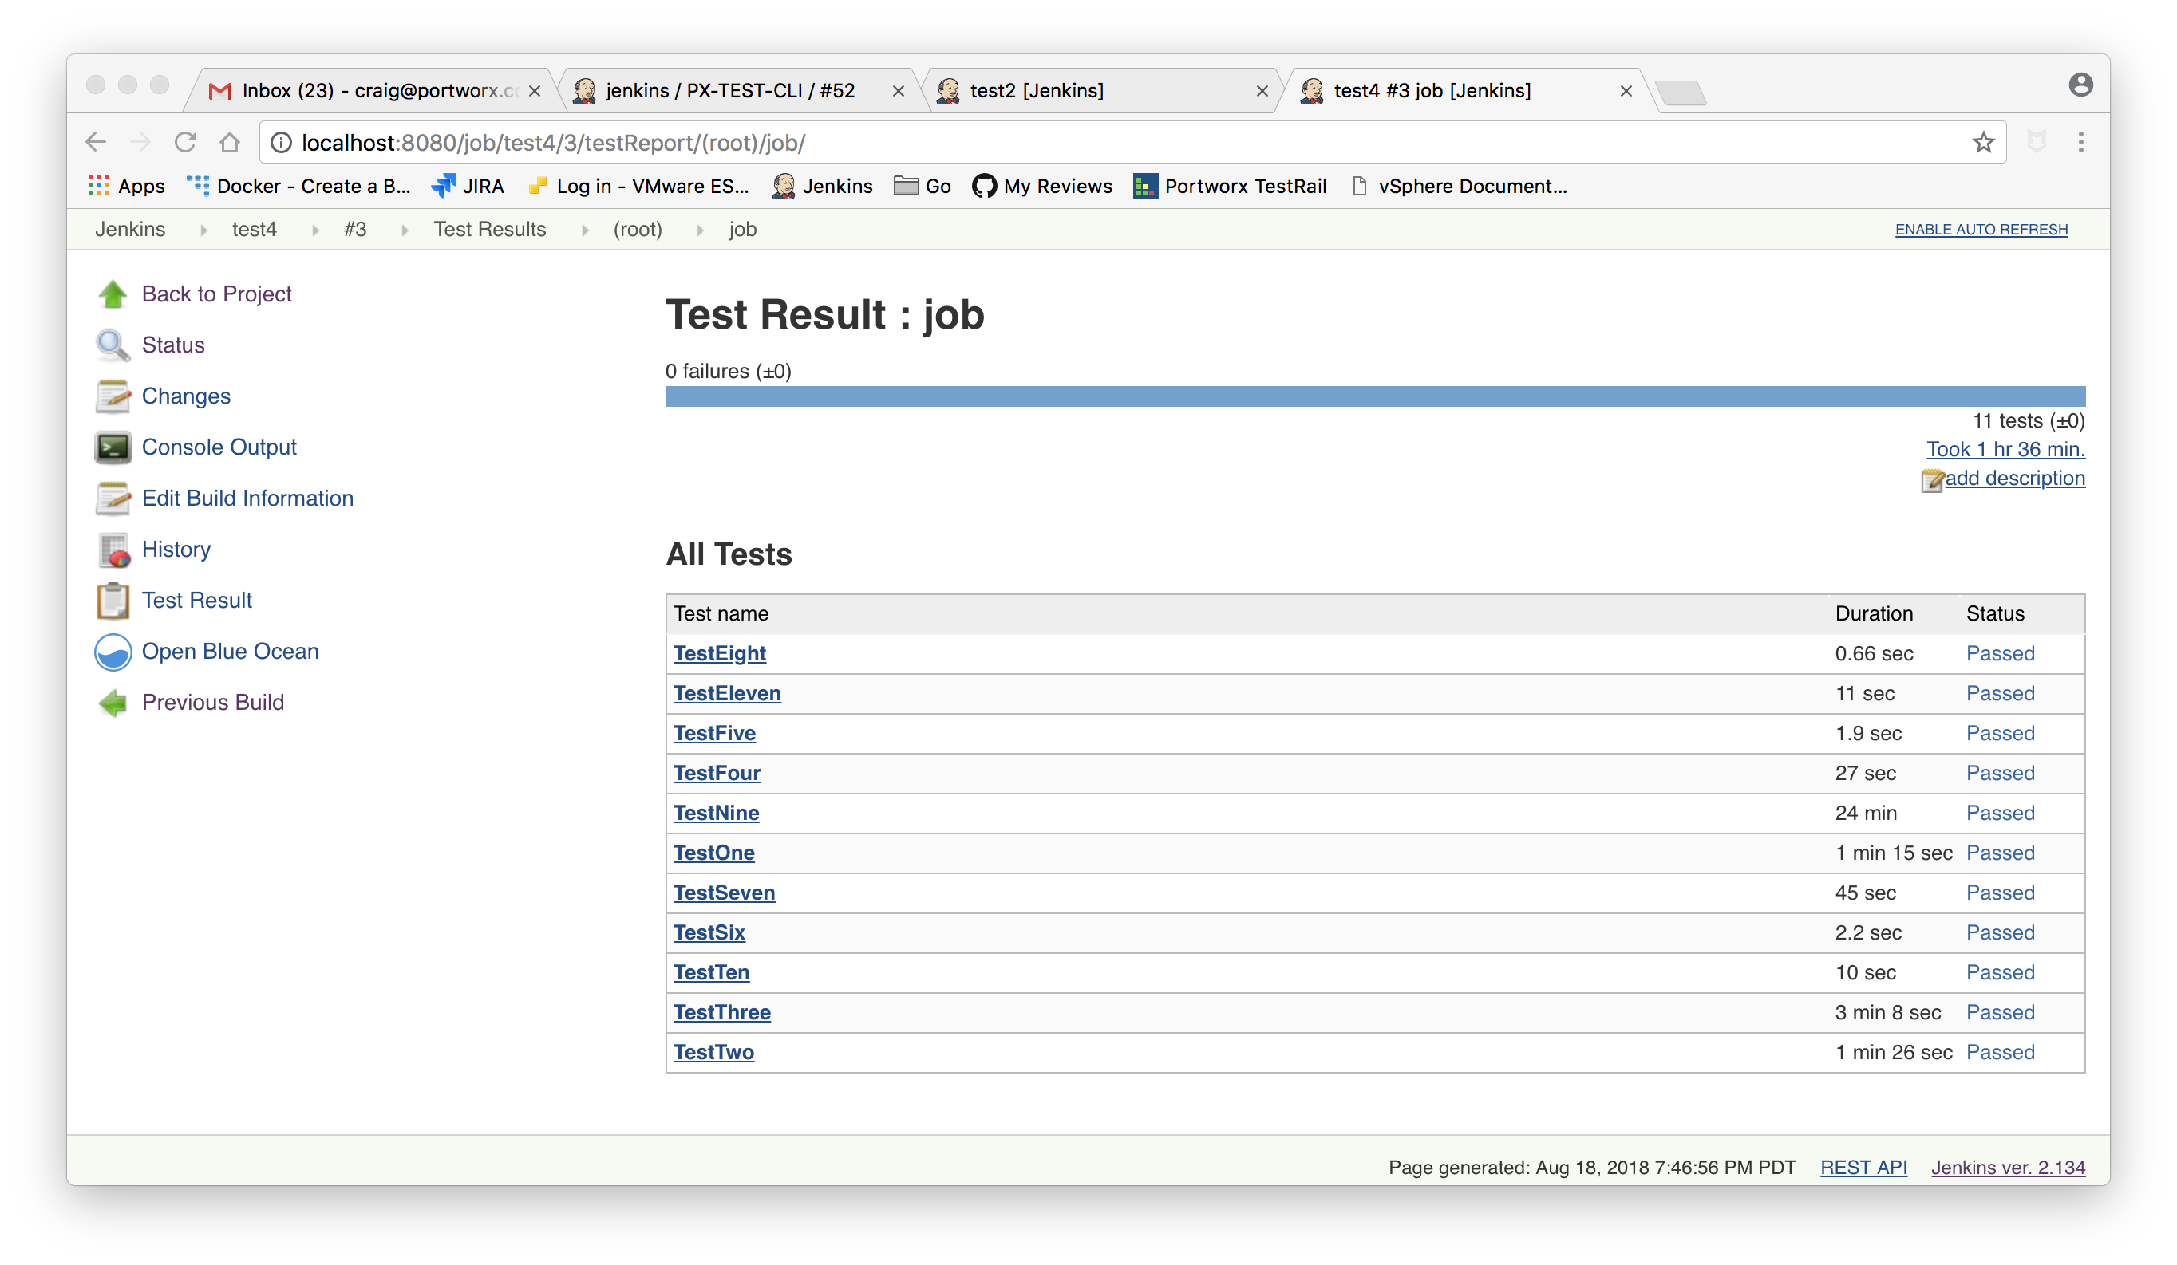Click the REST API link

tap(1863, 1168)
